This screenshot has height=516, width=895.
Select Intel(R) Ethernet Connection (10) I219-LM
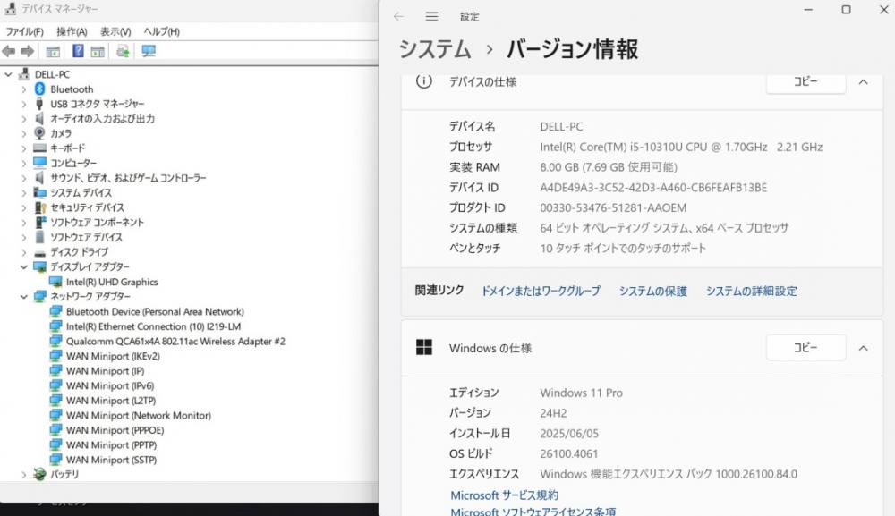(x=154, y=326)
